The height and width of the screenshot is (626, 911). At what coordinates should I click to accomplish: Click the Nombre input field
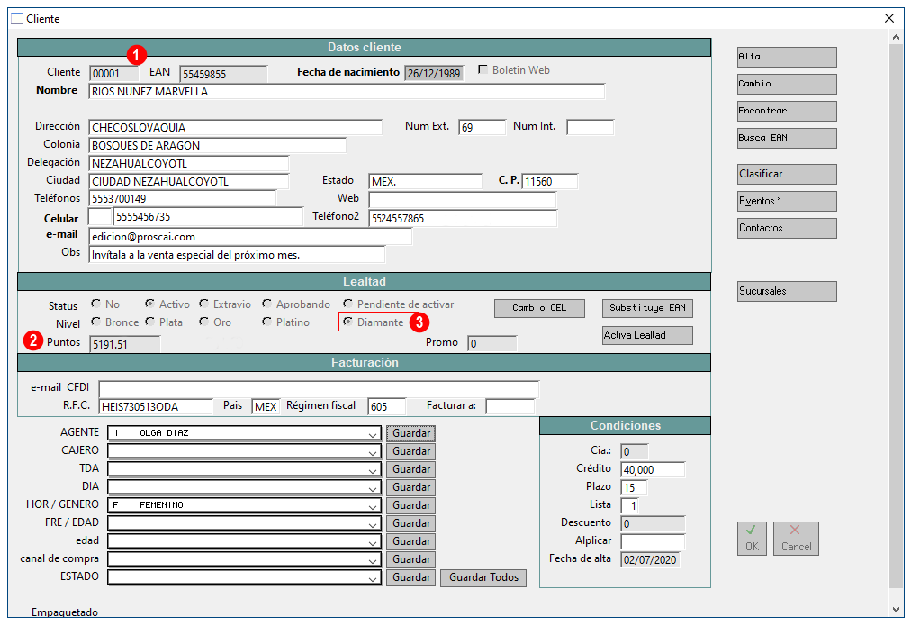(347, 91)
